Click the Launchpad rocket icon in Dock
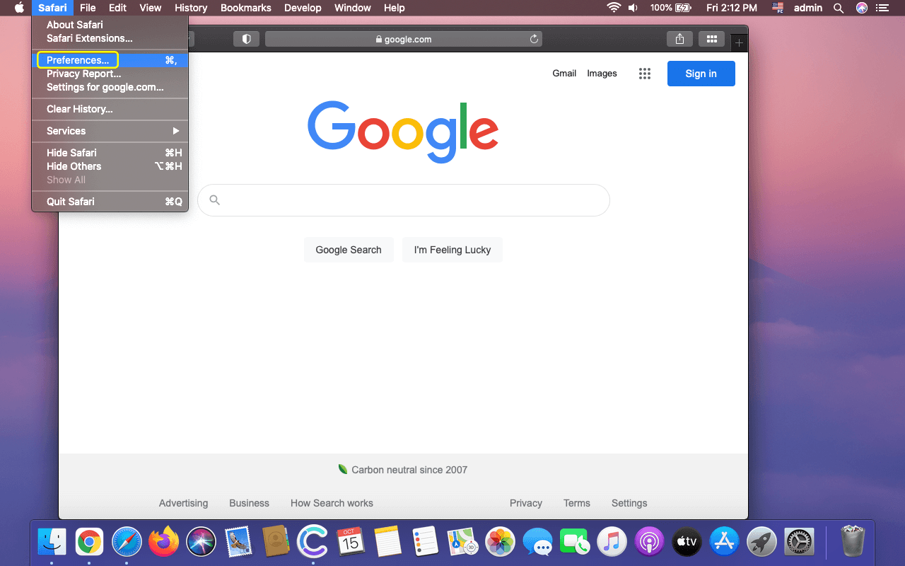Screen dimensions: 905x566 pyautogui.click(x=761, y=541)
